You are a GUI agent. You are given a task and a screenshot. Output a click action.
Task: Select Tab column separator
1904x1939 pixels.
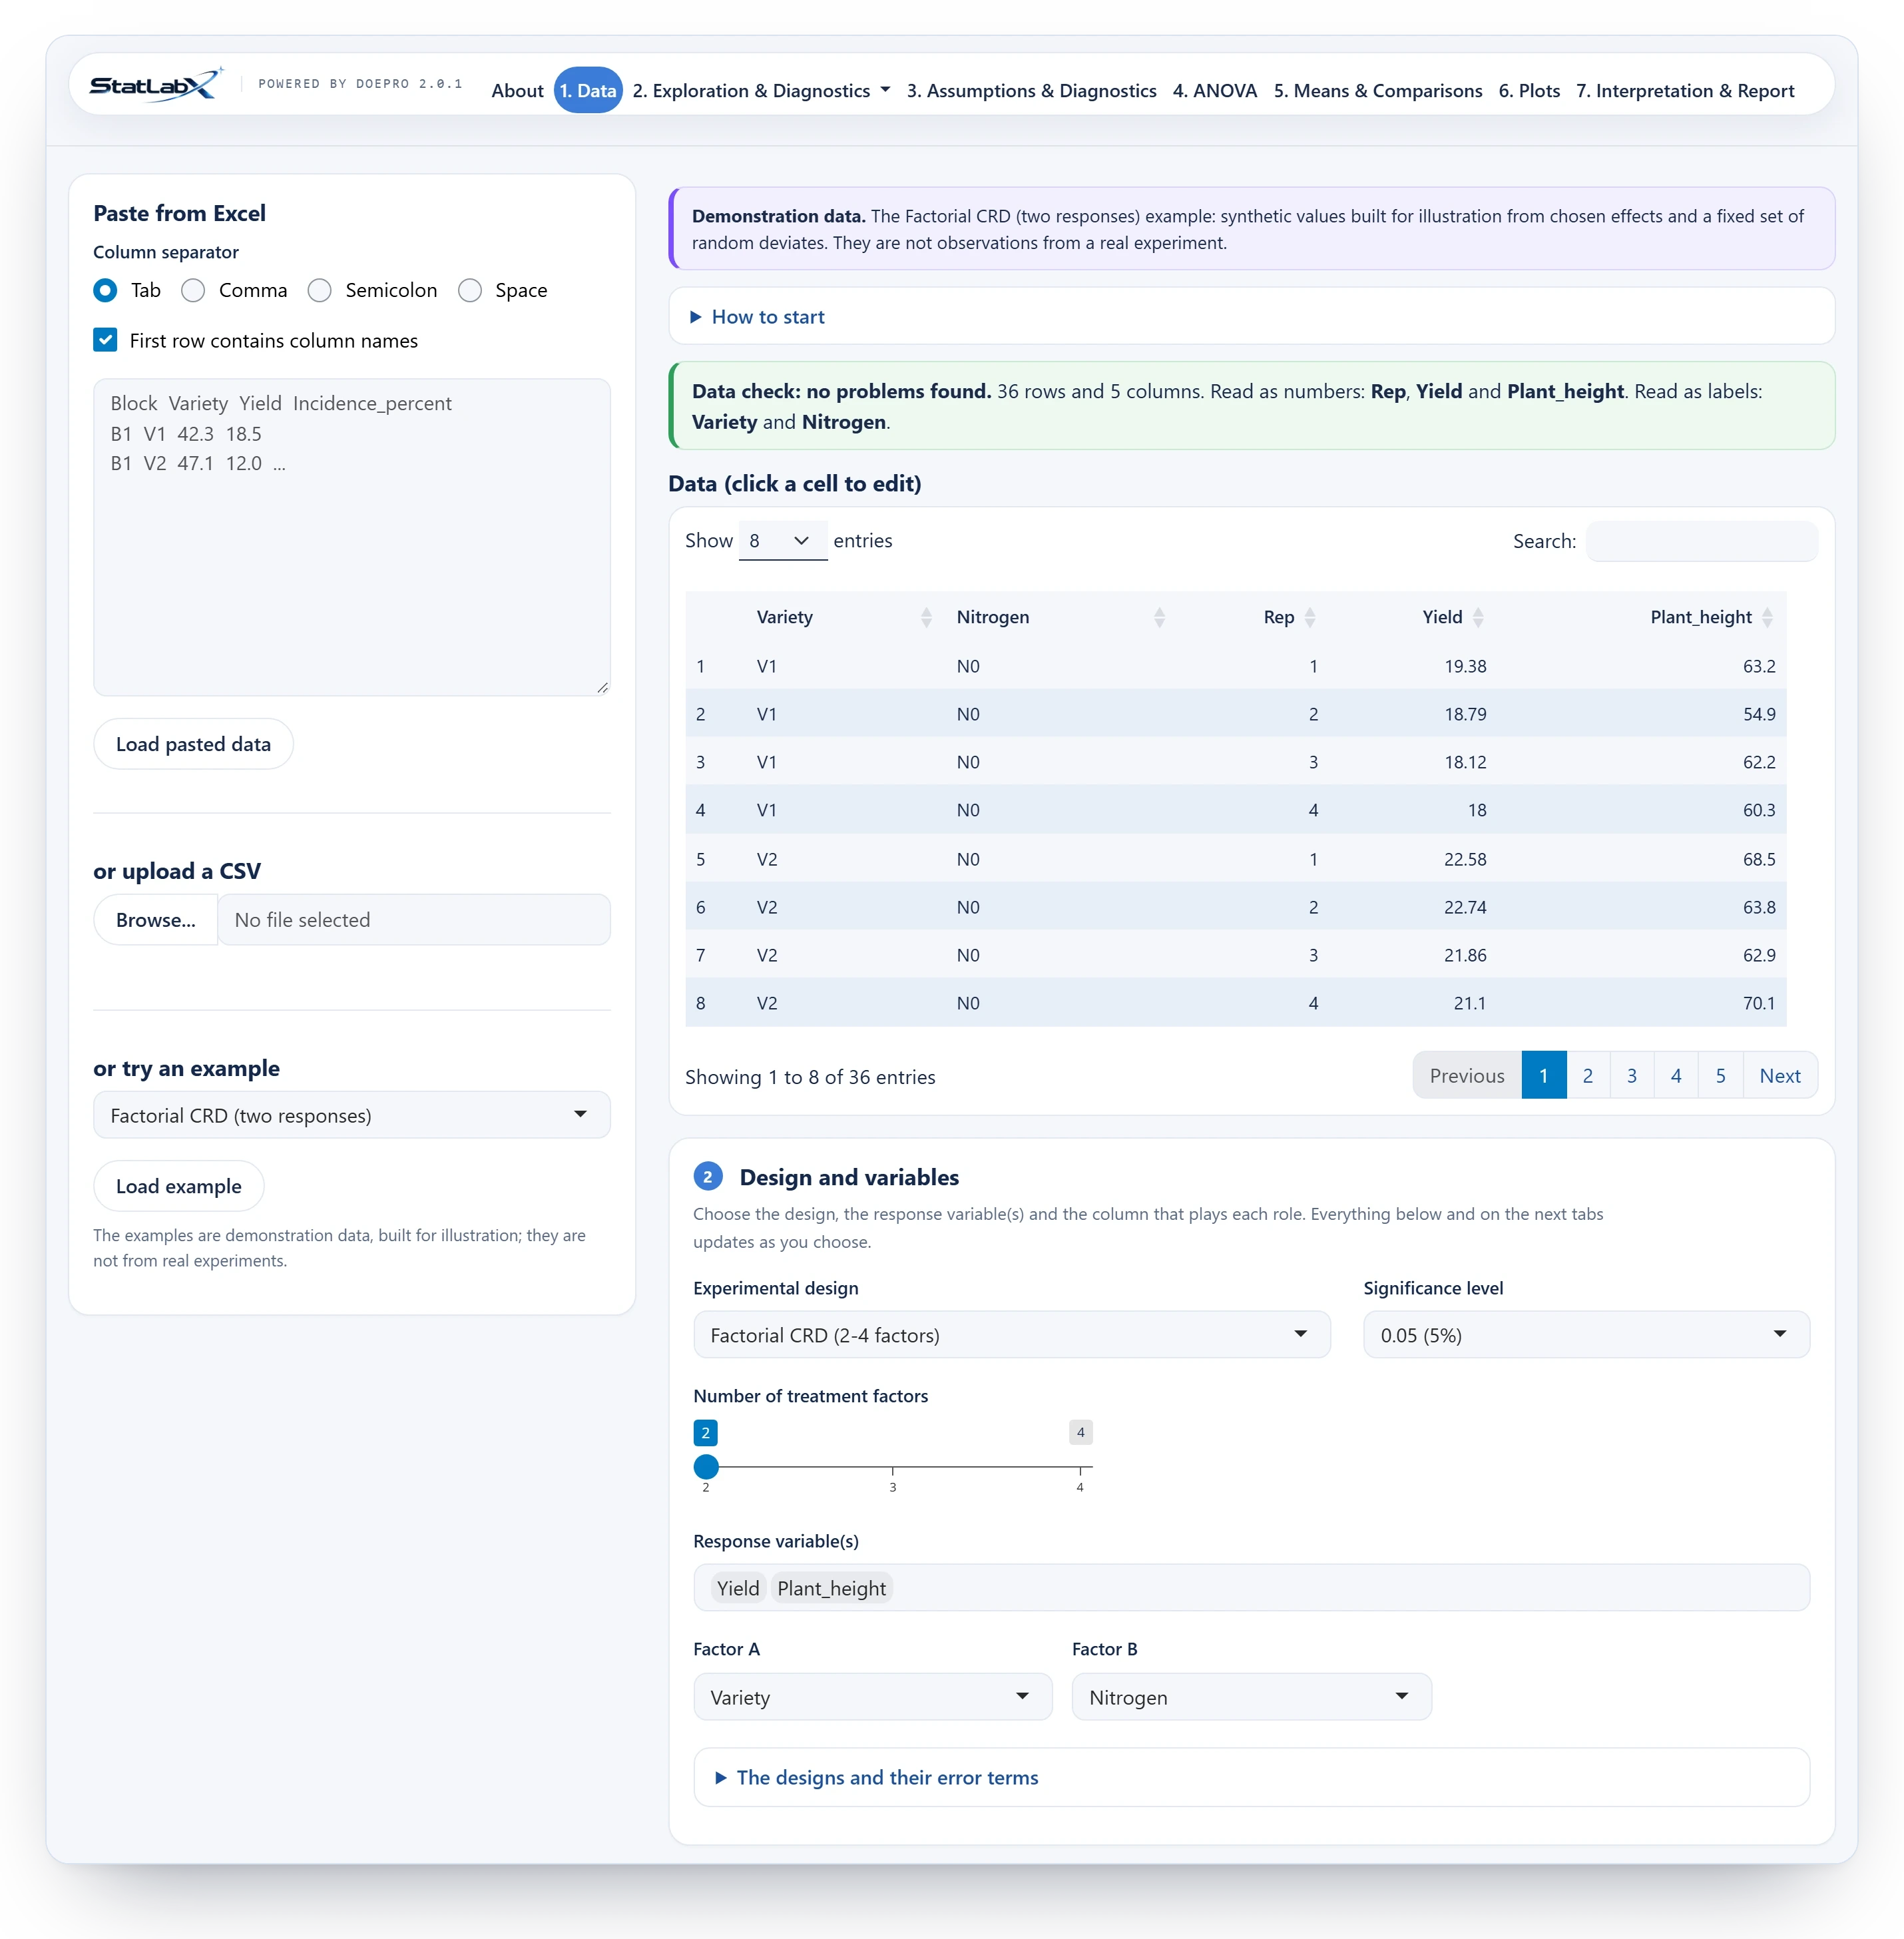[x=105, y=290]
